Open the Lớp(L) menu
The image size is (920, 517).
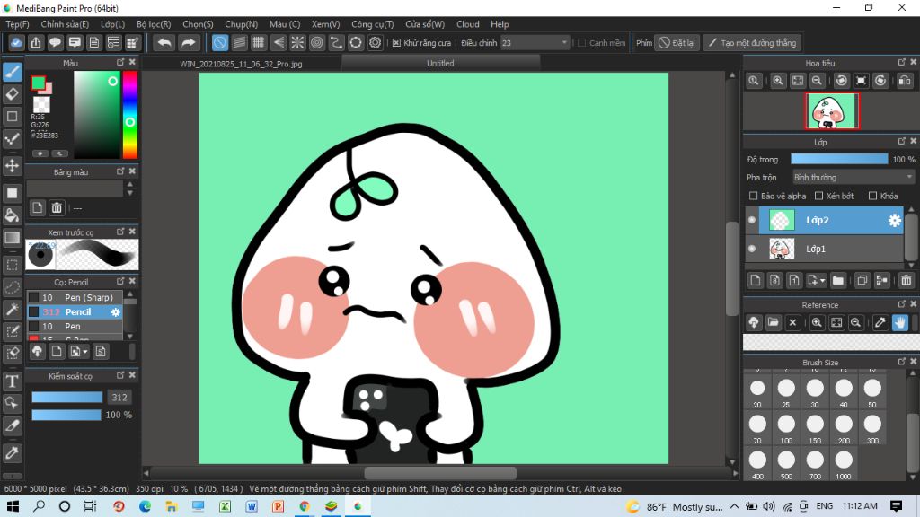point(112,24)
